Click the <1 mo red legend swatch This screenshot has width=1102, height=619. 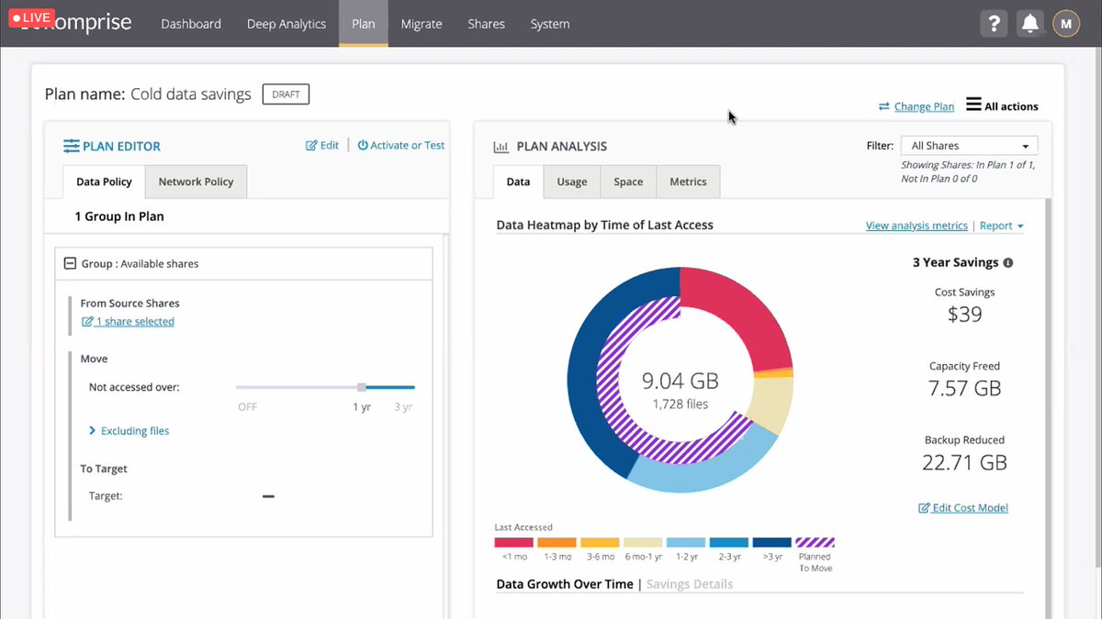pyautogui.click(x=513, y=543)
